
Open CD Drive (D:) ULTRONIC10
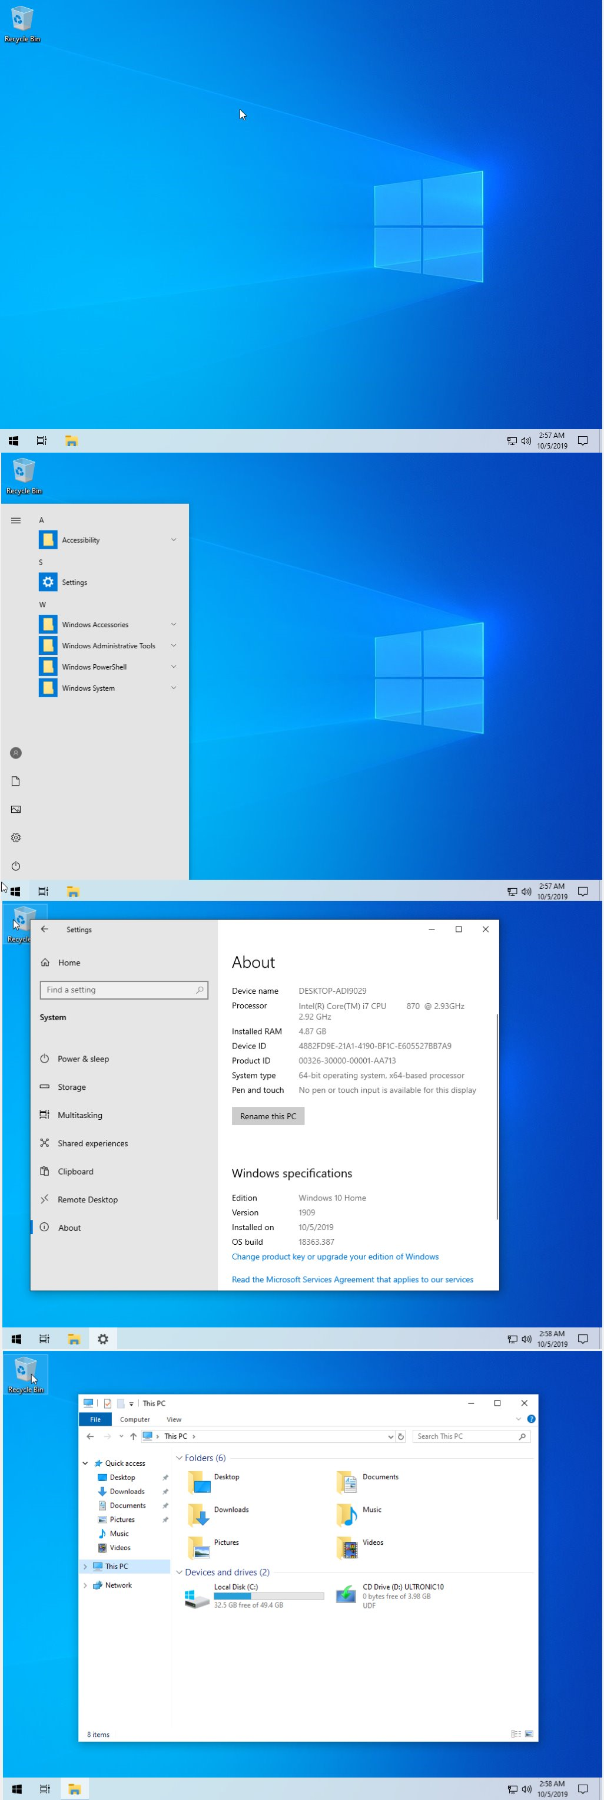click(x=391, y=1596)
